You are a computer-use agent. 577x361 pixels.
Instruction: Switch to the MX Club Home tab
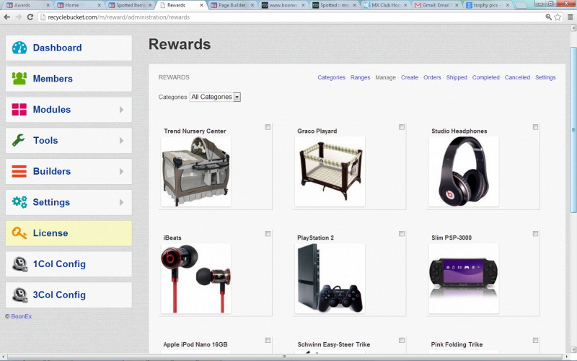(x=386, y=5)
